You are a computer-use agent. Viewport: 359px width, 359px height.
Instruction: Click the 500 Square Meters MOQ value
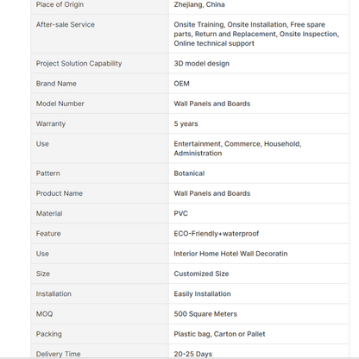pyautogui.click(x=205, y=314)
